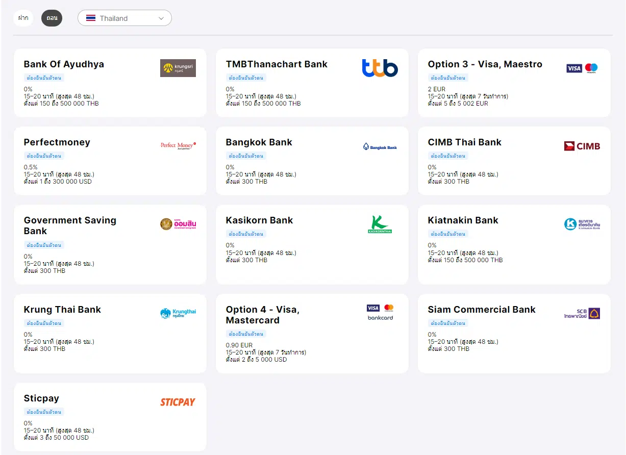Click the '0.5%' fee on Perfectmoney

pos(31,167)
